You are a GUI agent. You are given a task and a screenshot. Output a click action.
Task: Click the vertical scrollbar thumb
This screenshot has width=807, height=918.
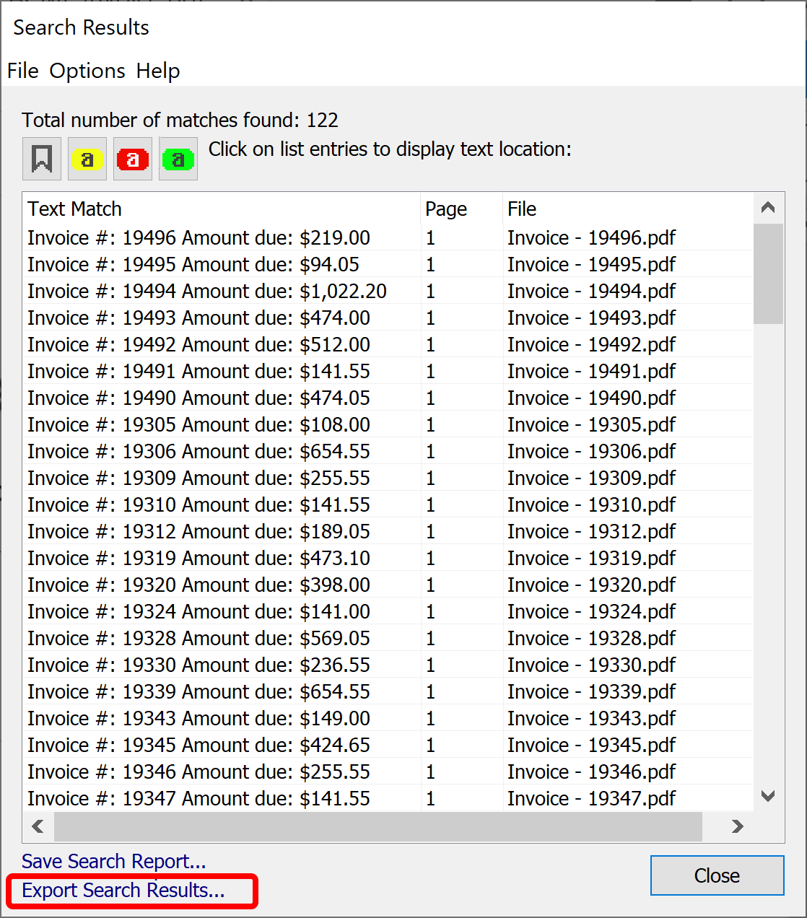[768, 274]
